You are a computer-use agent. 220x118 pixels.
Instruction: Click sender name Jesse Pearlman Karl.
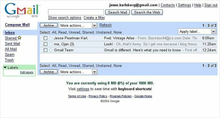pos(71,38)
